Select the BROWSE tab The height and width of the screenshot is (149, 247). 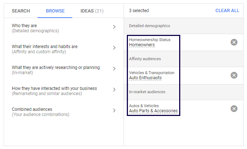coord(55,11)
